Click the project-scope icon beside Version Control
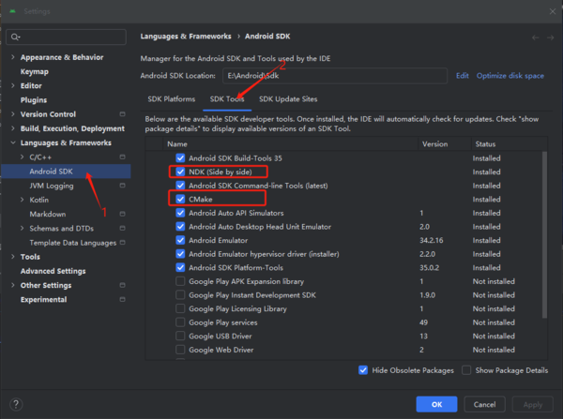Viewport: 563px width, 419px height. 122,114
